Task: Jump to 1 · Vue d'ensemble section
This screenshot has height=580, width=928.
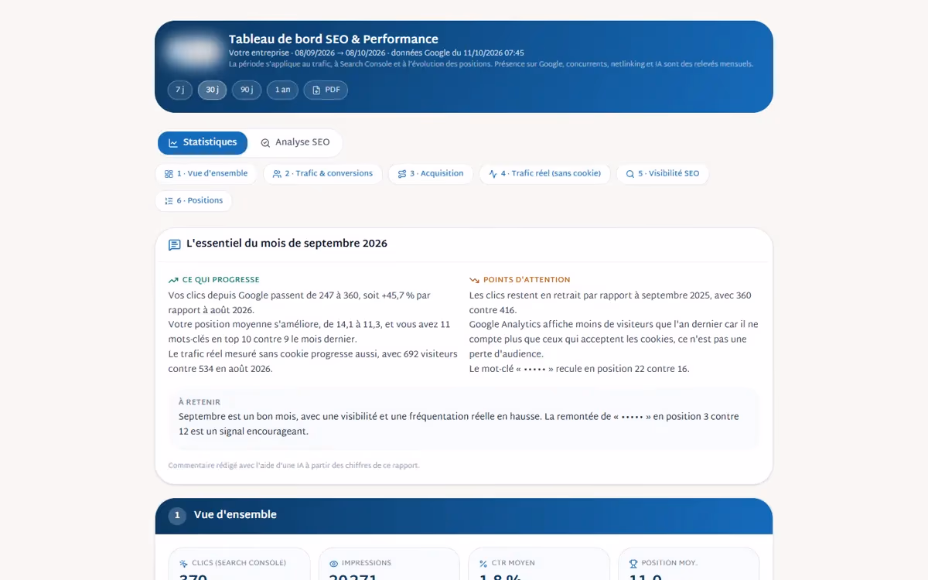Action: [206, 174]
